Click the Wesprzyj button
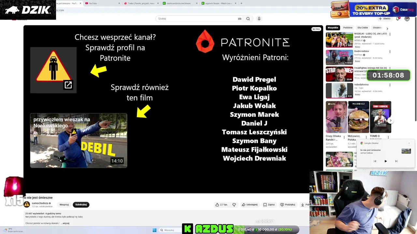 point(64,205)
